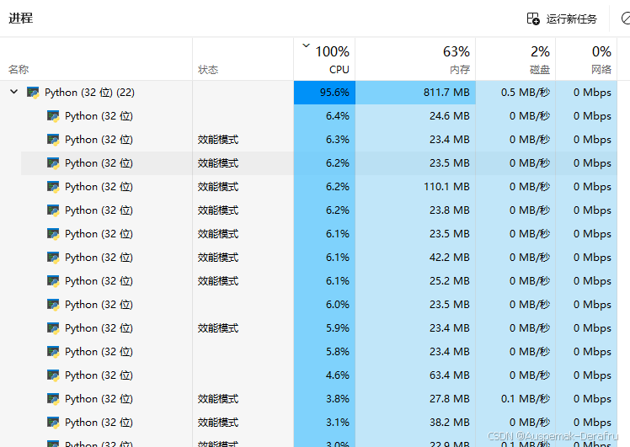Click the 25.2 MB memory cell
Image resolution: width=630 pixels, height=447 pixels.
[x=415, y=281]
